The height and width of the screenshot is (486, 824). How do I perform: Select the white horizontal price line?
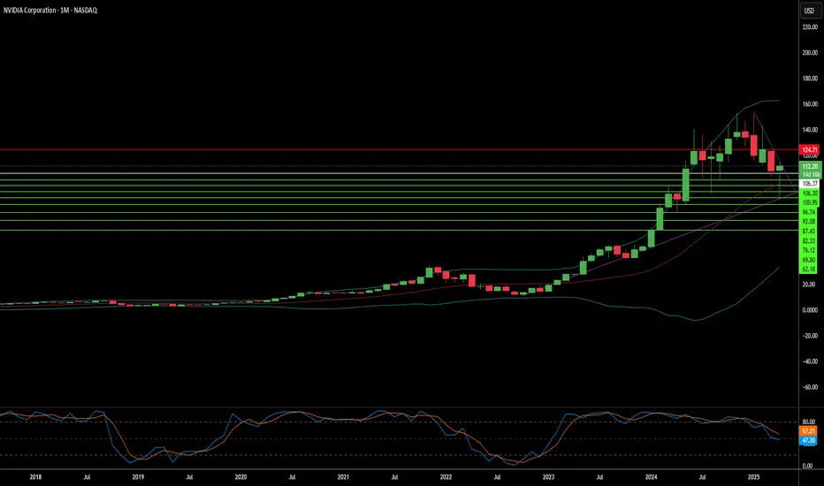(400, 173)
